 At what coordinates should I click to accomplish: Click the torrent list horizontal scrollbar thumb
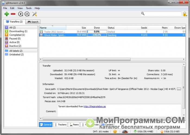(87, 59)
